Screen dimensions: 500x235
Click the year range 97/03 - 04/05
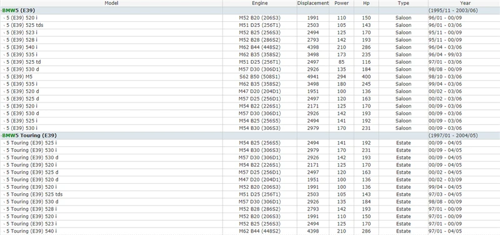pyautogui.click(x=445, y=194)
